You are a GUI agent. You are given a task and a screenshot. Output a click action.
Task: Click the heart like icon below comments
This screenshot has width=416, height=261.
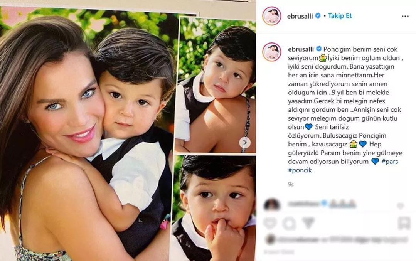click(x=270, y=223)
